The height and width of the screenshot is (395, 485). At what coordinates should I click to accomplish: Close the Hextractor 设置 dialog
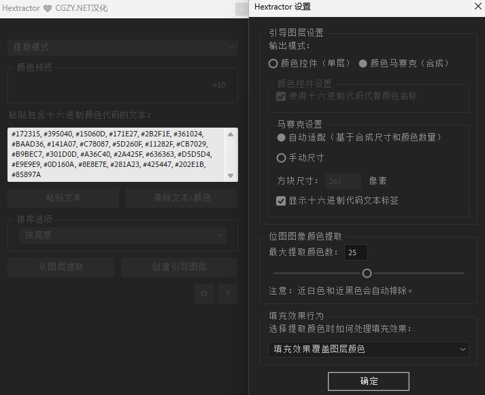pos(478,6)
